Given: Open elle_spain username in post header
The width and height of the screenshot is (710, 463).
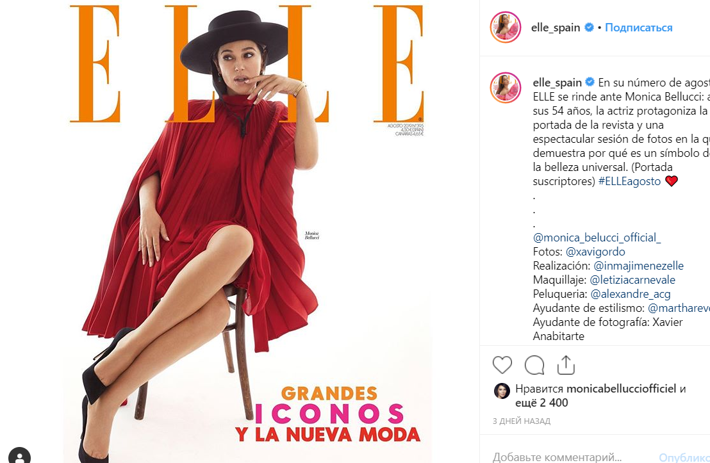Looking at the screenshot, I should [x=556, y=28].
